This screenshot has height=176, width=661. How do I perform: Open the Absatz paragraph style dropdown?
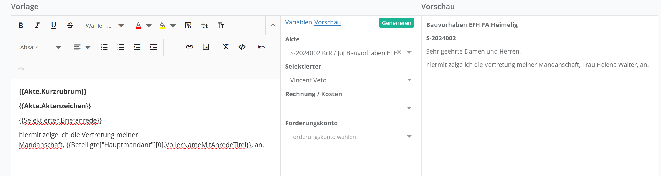[x=41, y=47]
